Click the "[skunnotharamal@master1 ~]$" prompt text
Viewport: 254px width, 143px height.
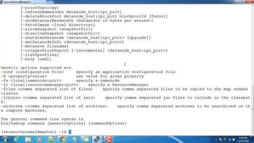click(33, 132)
